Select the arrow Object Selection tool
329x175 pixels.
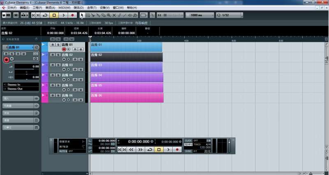point(82,15)
